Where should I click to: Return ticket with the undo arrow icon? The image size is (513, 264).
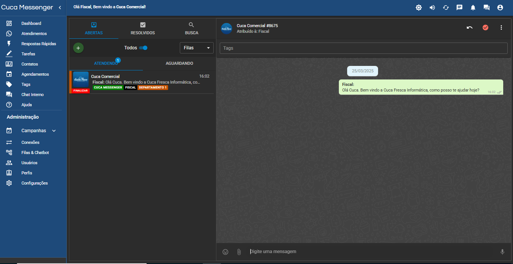click(470, 27)
